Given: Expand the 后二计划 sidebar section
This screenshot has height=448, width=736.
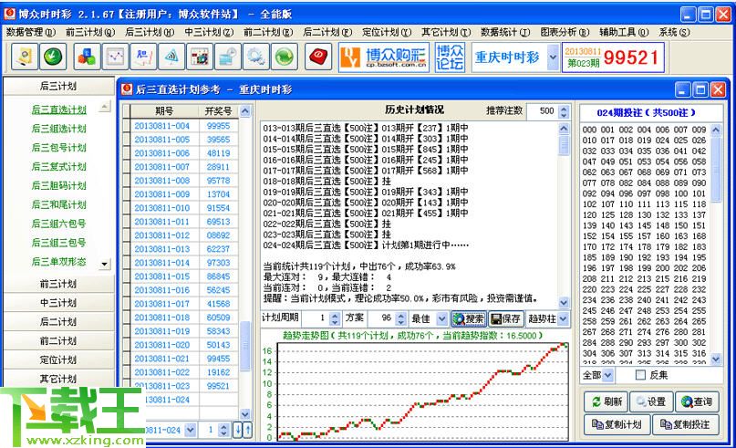Looking at the screenshot, I should pos(58,322).
